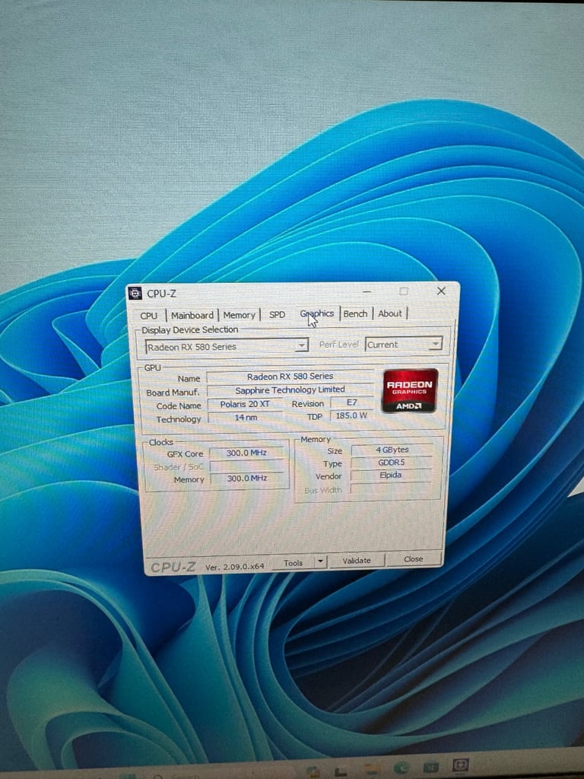Click the Radeon Graphics AMD logo
584x779 pixels.
tap(410, 390)
